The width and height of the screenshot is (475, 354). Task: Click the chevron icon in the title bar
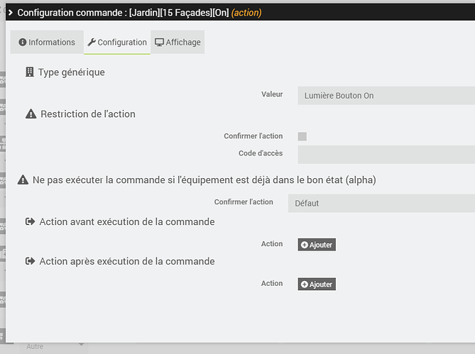(x=10, y=12)
